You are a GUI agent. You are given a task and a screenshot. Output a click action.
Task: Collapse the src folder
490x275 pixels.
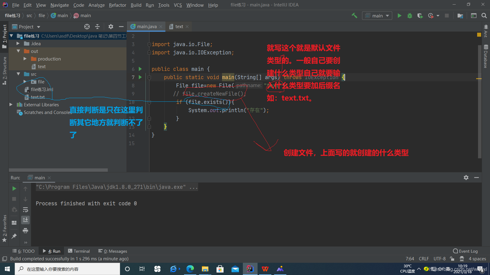[x=18, y=74]
